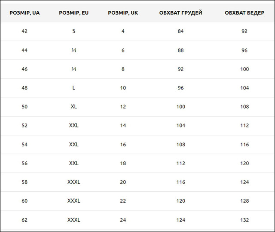Click the XXXL cell in UA 58 row

click(x=74, y=182)
